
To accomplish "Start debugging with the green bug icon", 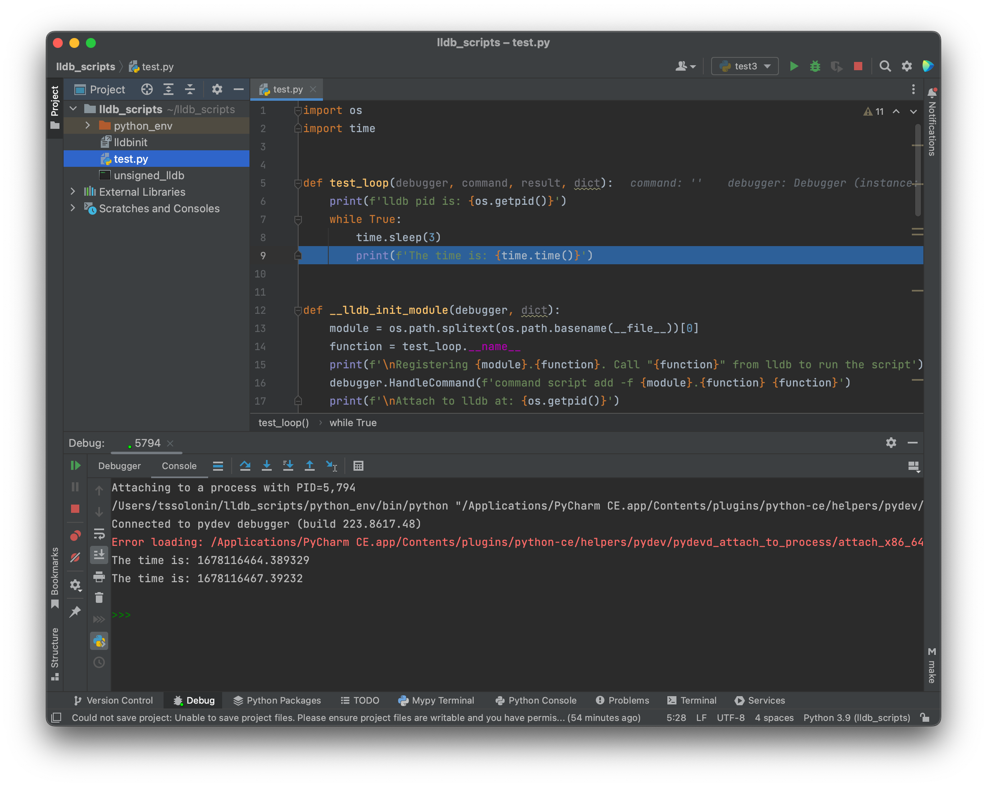I will [815, 66].
